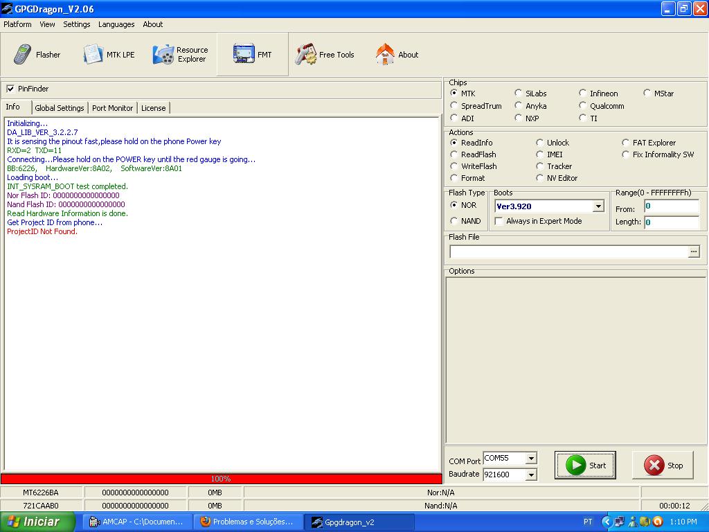Select the Infineon chip option
Screen dimensions: 709x532
coord(583,94)
